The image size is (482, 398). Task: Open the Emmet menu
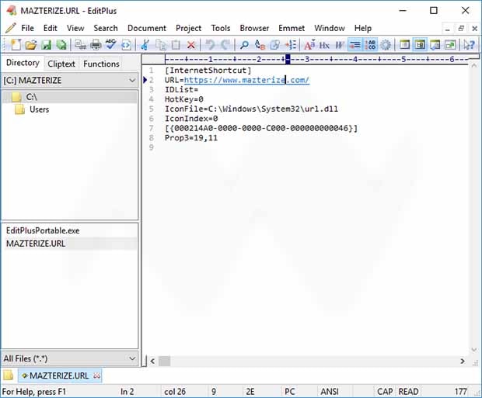coord(292,28)
